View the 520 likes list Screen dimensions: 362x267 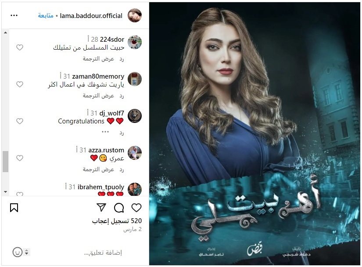[117, 221]
